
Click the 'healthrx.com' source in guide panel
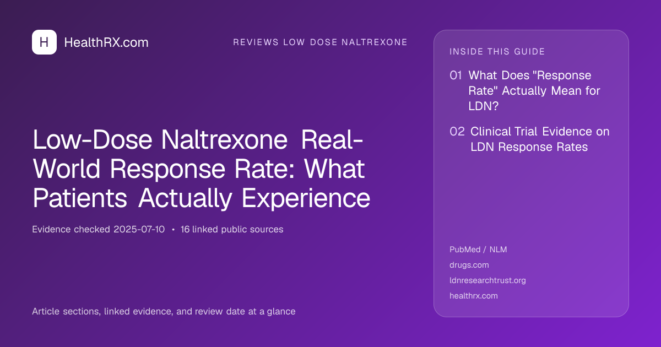(474, 296)
